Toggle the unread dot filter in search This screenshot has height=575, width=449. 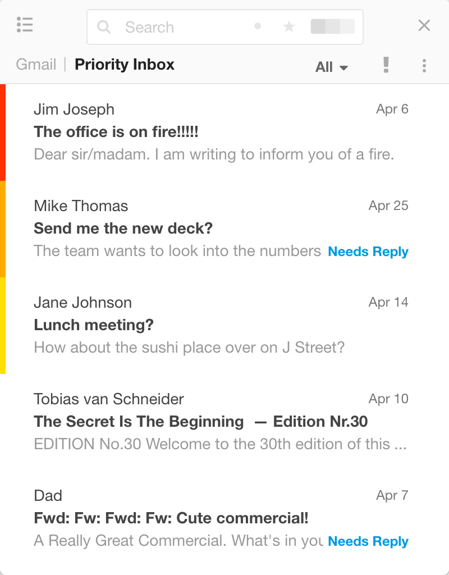point(258,26)
